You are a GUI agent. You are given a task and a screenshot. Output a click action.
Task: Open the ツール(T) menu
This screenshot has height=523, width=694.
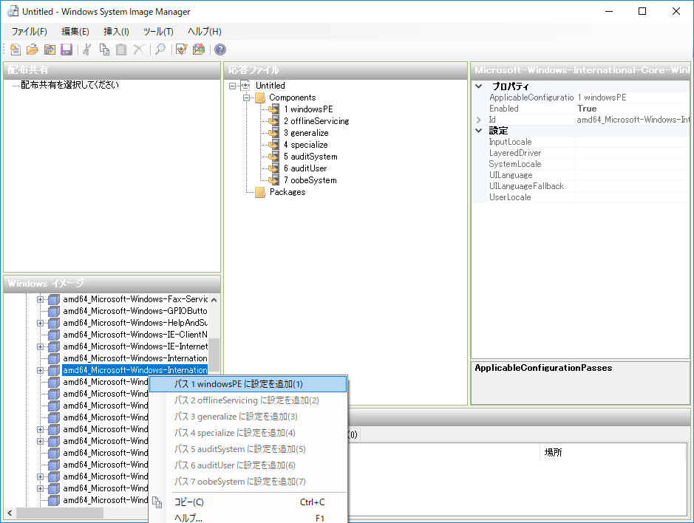[158, 32]
